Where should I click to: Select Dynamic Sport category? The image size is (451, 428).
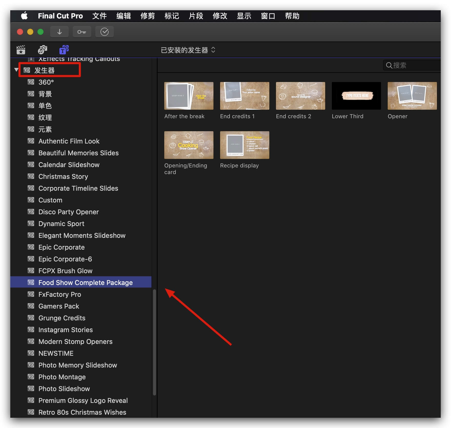click(81, 223)
